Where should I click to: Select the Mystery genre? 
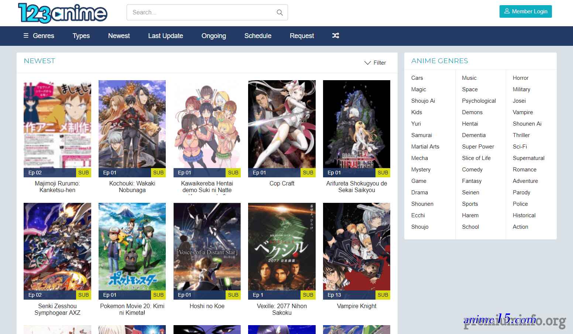(421, 170)
